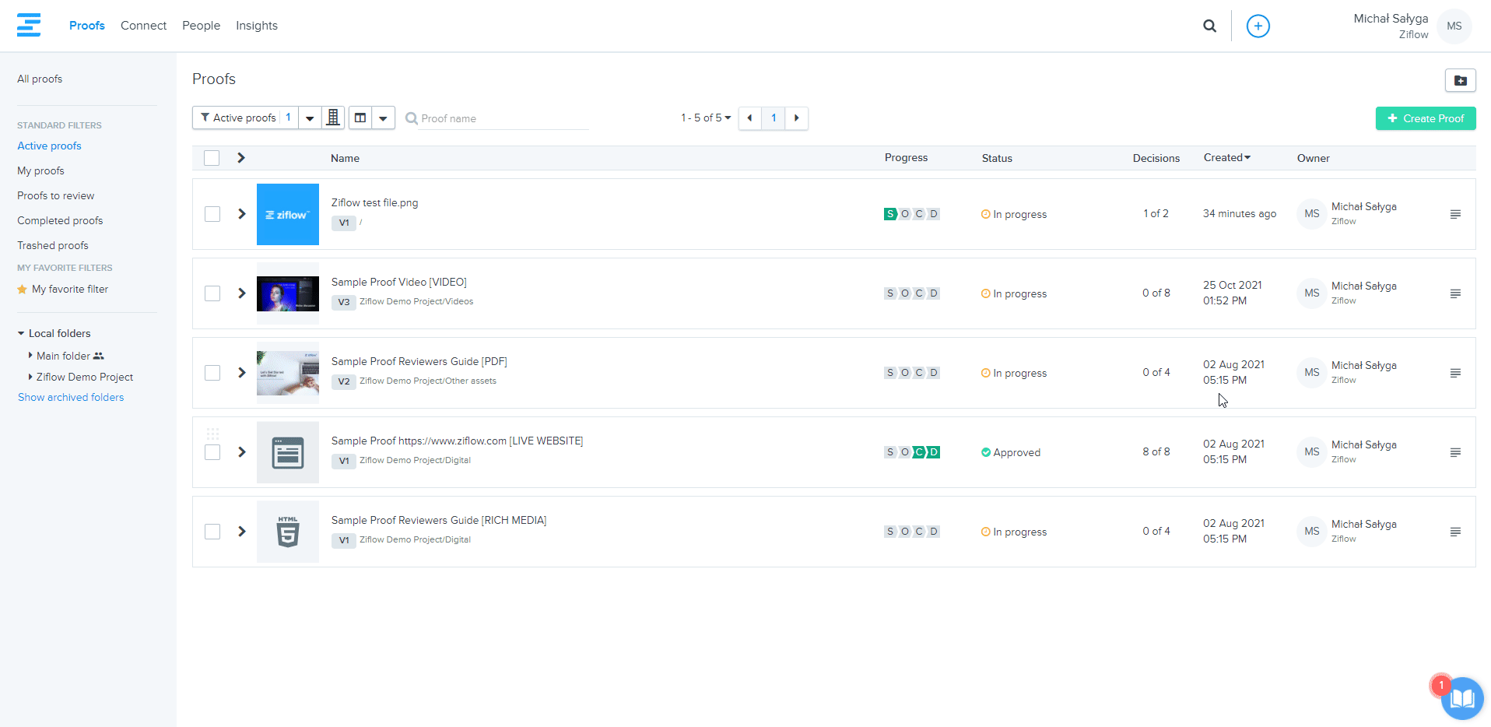
Task: Click the circled plus icon in header
Action: click(1258, 26)
